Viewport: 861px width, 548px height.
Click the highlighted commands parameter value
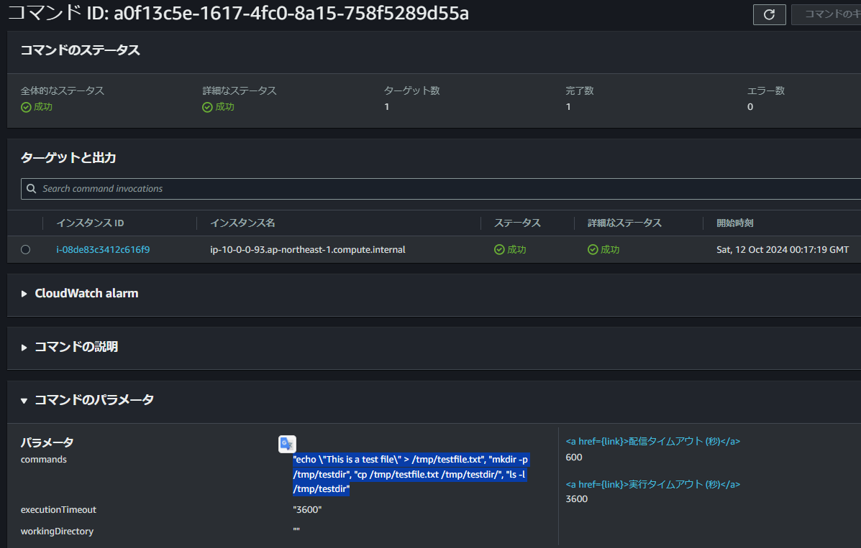410,474
